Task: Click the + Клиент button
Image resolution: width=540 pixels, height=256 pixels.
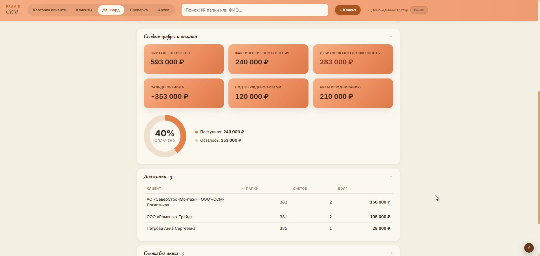Action: click(x=348, y=10)
